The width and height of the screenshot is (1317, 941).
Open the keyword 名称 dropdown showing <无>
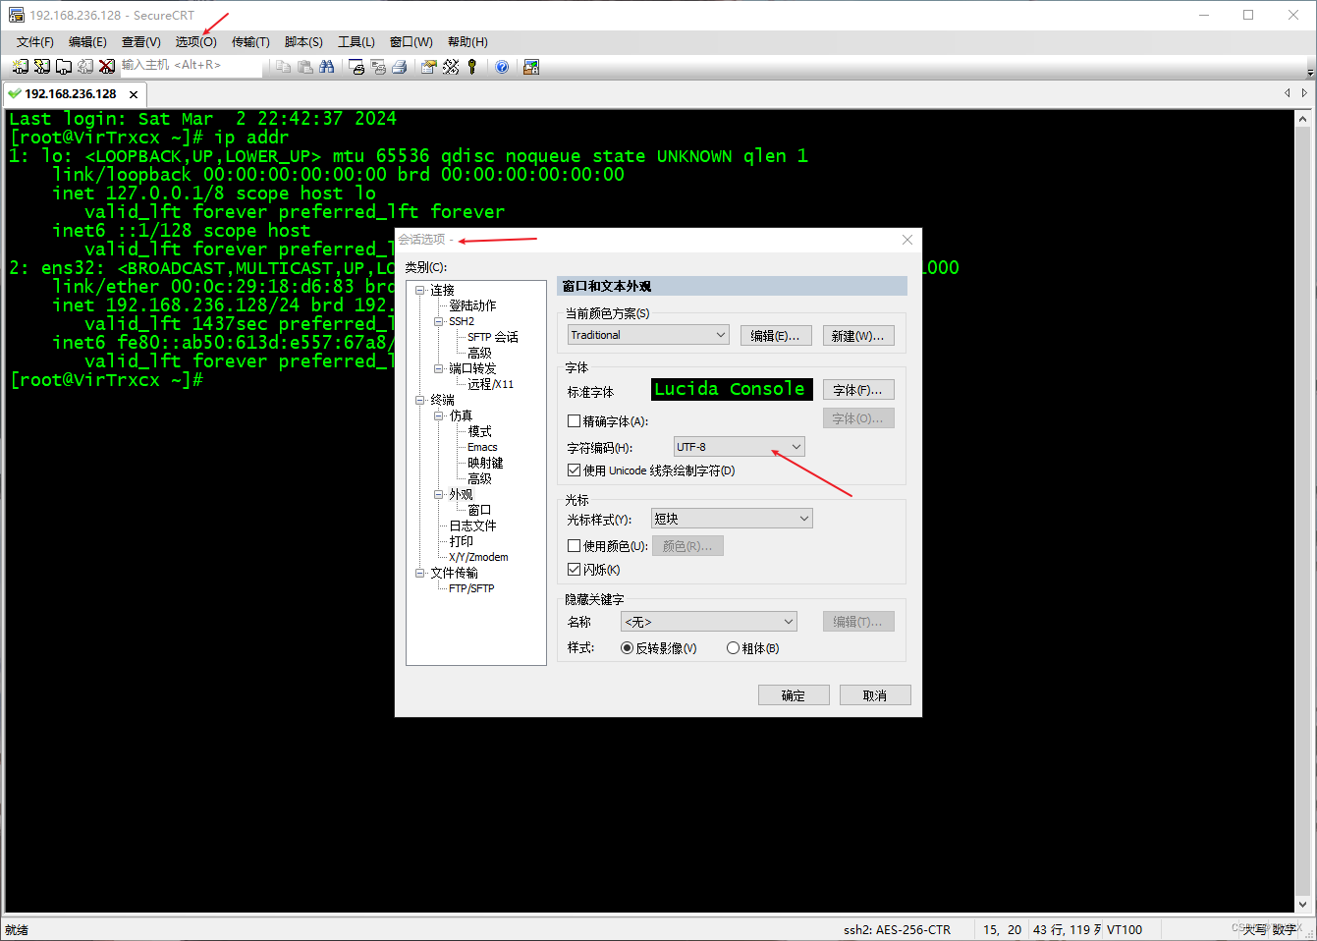pyautogui.click(x=709, y=622)
